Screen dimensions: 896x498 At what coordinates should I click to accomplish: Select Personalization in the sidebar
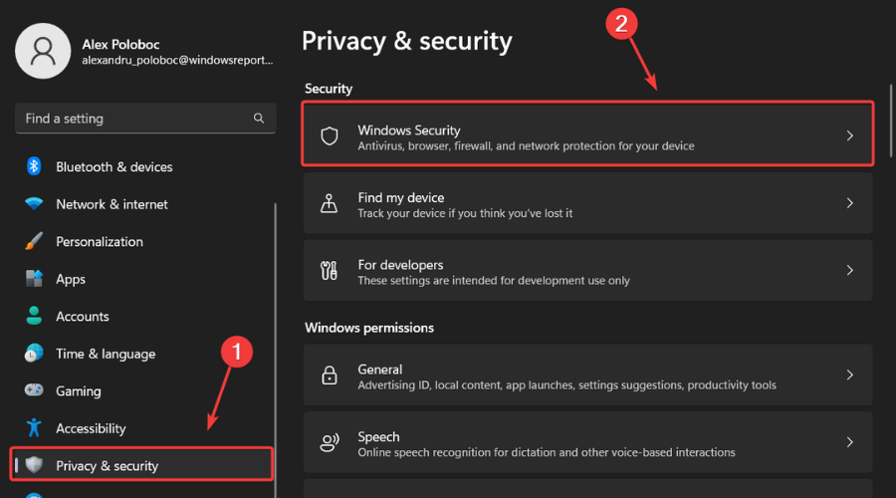tap(100, 241)
